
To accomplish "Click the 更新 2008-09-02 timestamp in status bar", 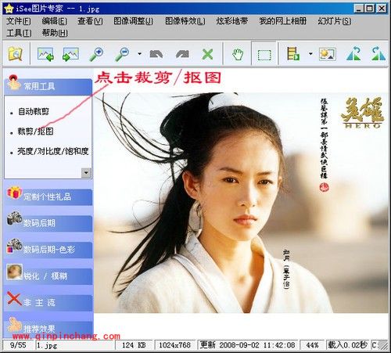I will tap(248, 345).
